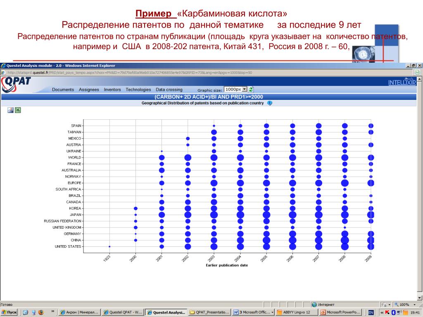The image size is (423, 317).
Task: Click the CHINA row label
Action: (x=76, y=240)
